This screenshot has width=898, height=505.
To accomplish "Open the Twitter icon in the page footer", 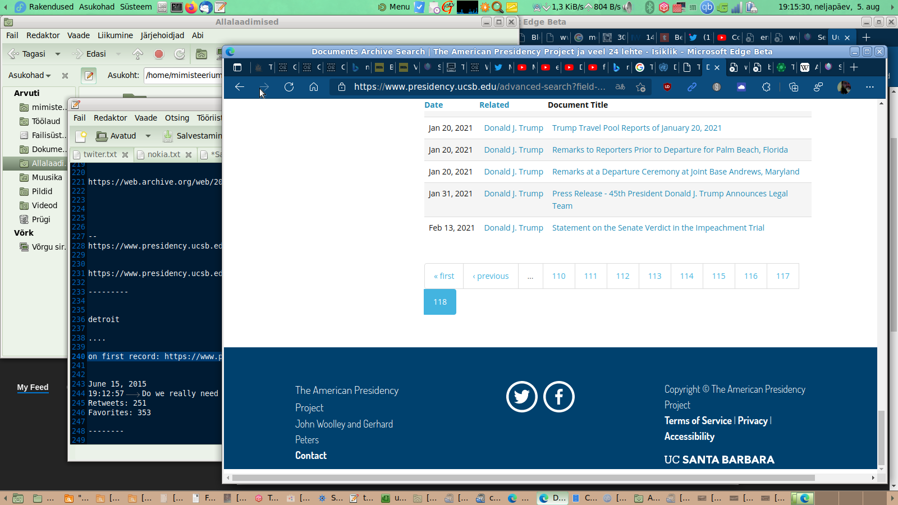I will point(522,397).
